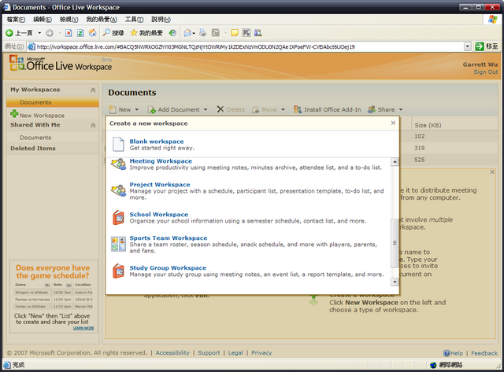Viewport: 504px width, 372px height.
Task: Click the Project Workspace people icon
Action: pos(119,190)
